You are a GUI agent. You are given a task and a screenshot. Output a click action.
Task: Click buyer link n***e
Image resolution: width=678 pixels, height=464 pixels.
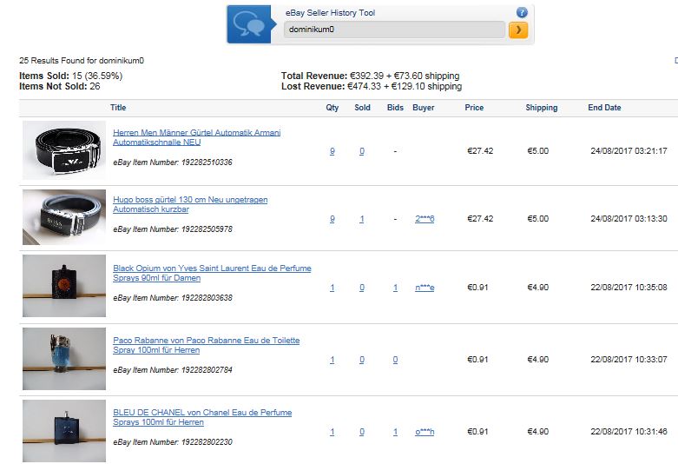pos(425,288)
